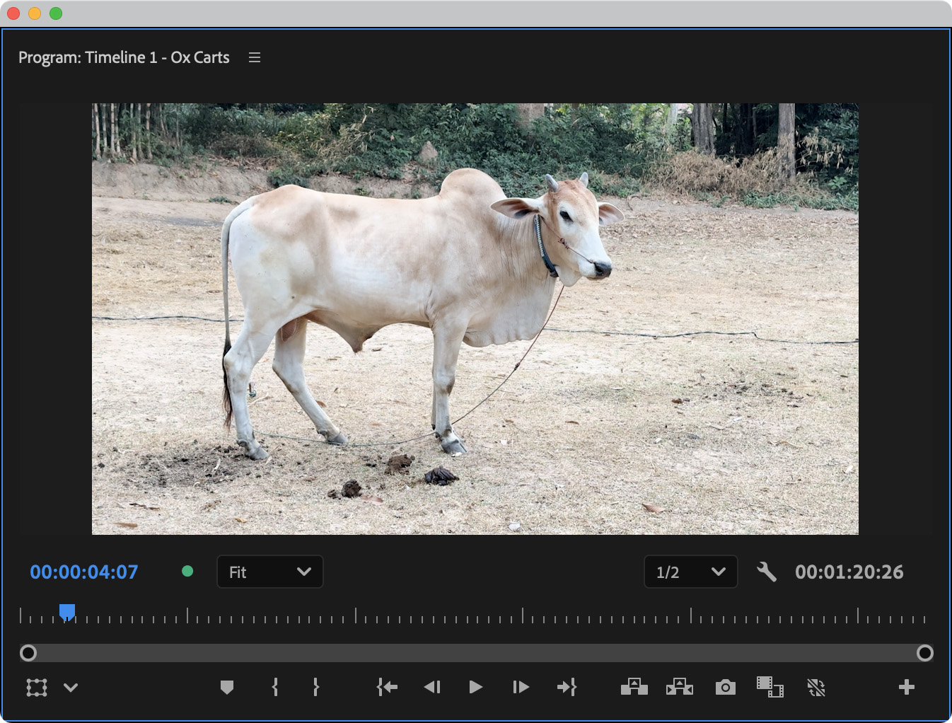Click Go to Out point
The width and height of the screenshot is (952, 723).
tap(567, 687)
